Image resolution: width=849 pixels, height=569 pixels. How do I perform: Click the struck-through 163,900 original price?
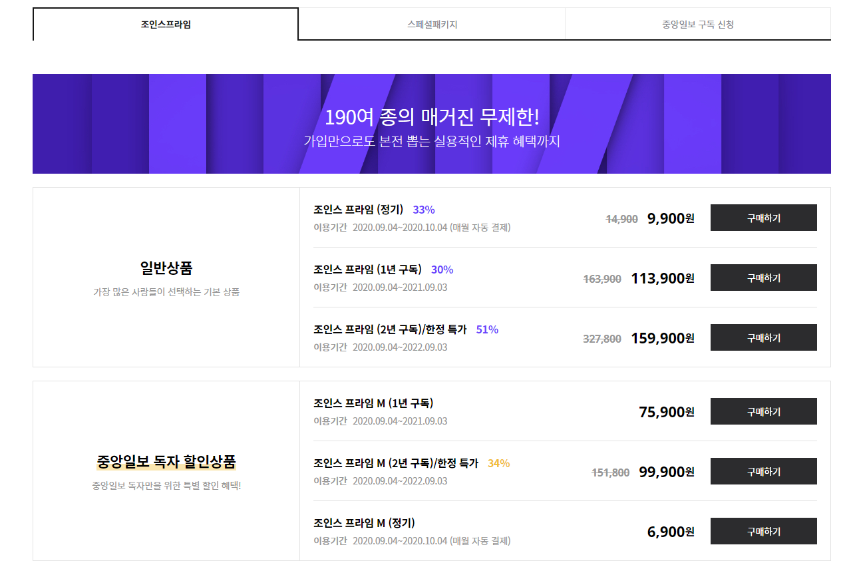[602, 279]
